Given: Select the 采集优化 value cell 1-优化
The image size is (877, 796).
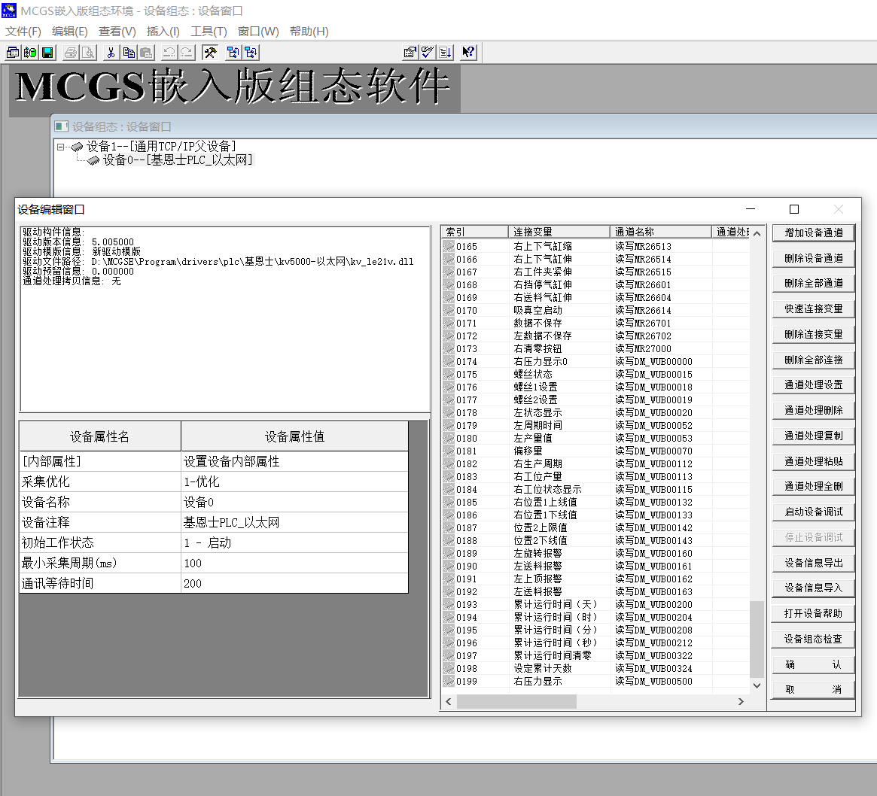Looking at the screenshot, I should pos(294,482).
